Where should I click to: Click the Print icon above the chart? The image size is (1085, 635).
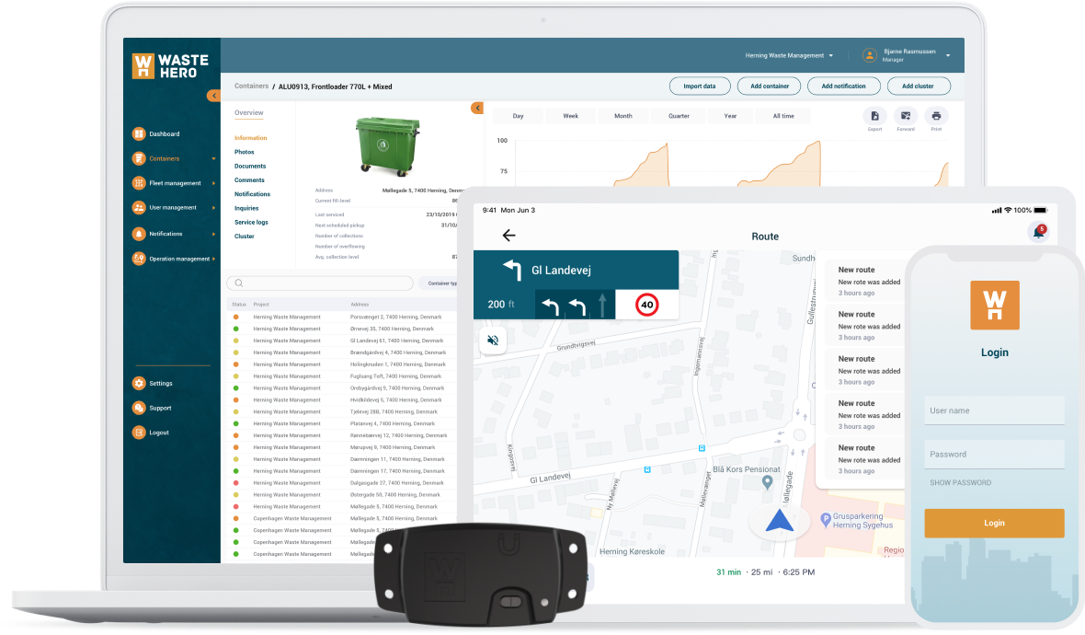point(936,118)
